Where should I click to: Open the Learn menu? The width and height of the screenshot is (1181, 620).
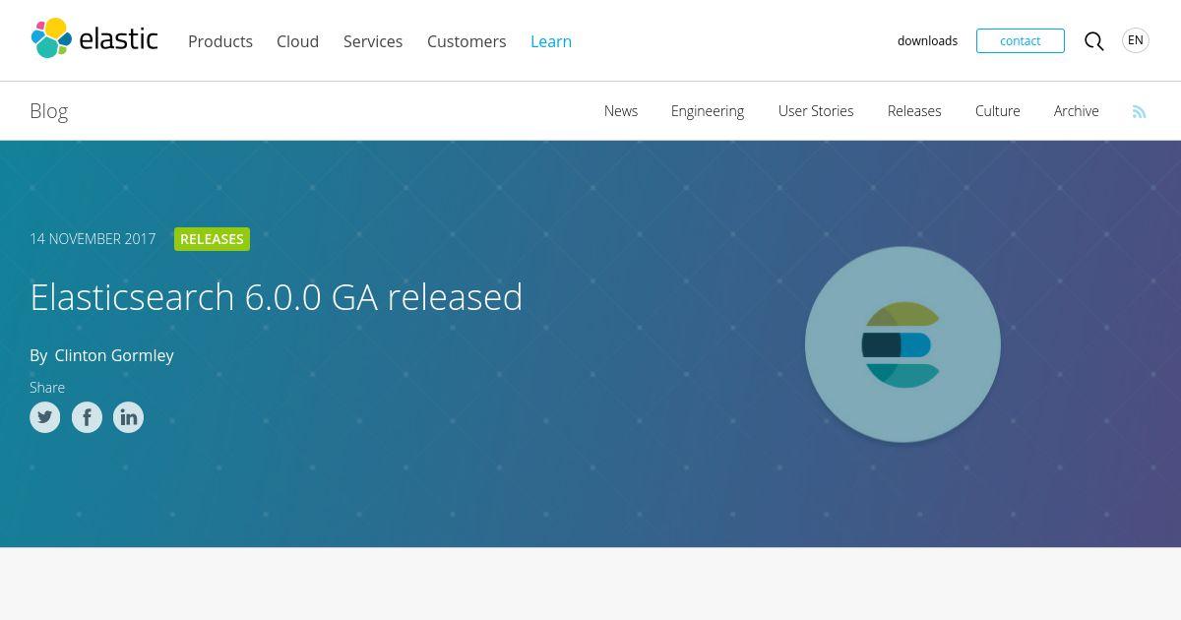click(x=551, y=41)
